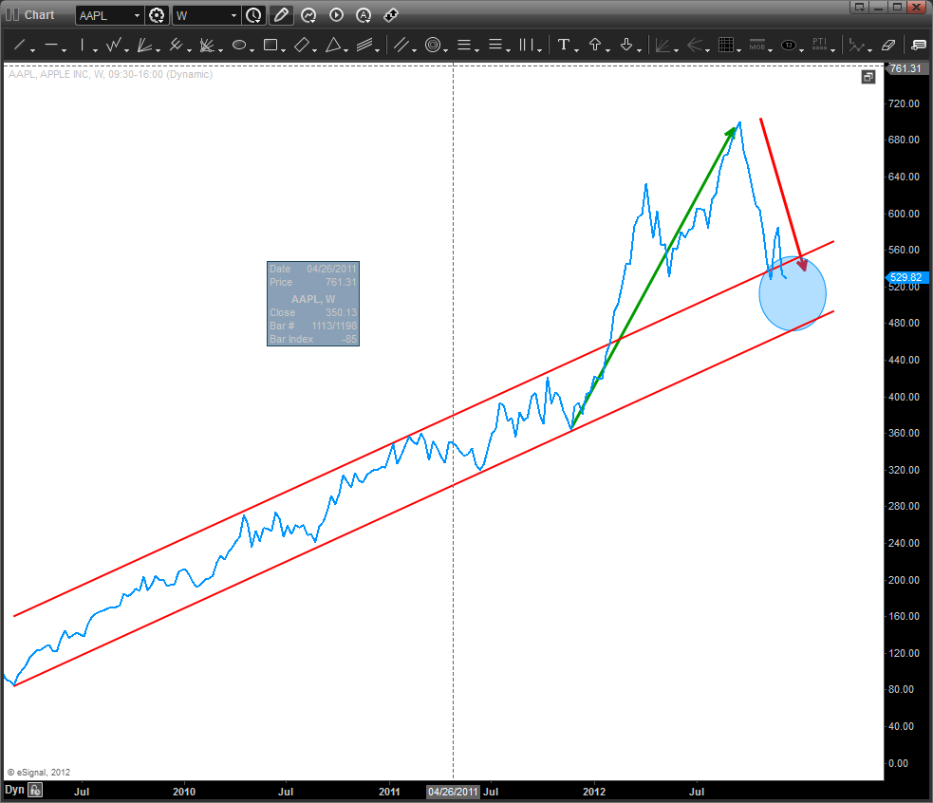
Task: Select the speed resistance arcs tool
Action: pos(207,45)
